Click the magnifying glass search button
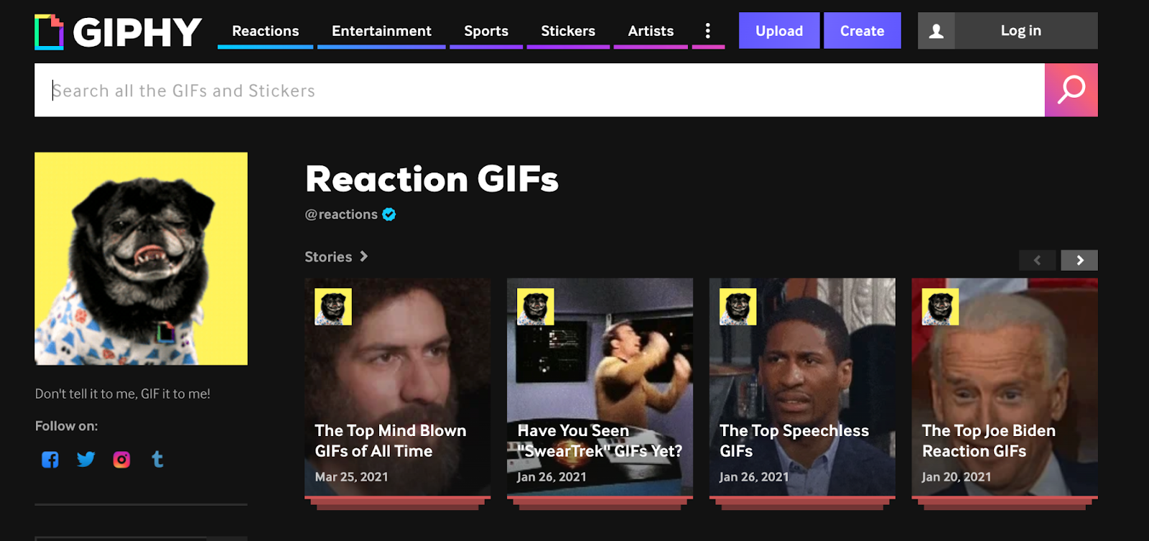 1071,90
